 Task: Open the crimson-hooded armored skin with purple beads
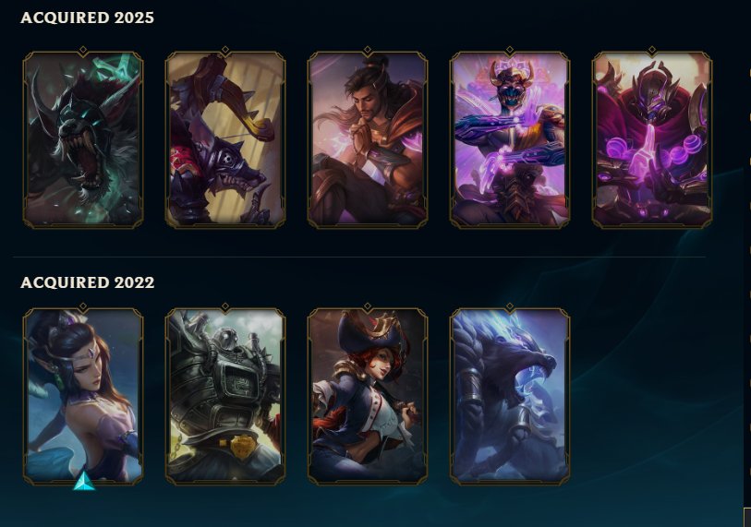click(x=652, y=139)
